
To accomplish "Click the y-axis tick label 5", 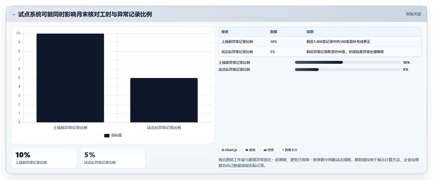I will (x=19, y=78).
